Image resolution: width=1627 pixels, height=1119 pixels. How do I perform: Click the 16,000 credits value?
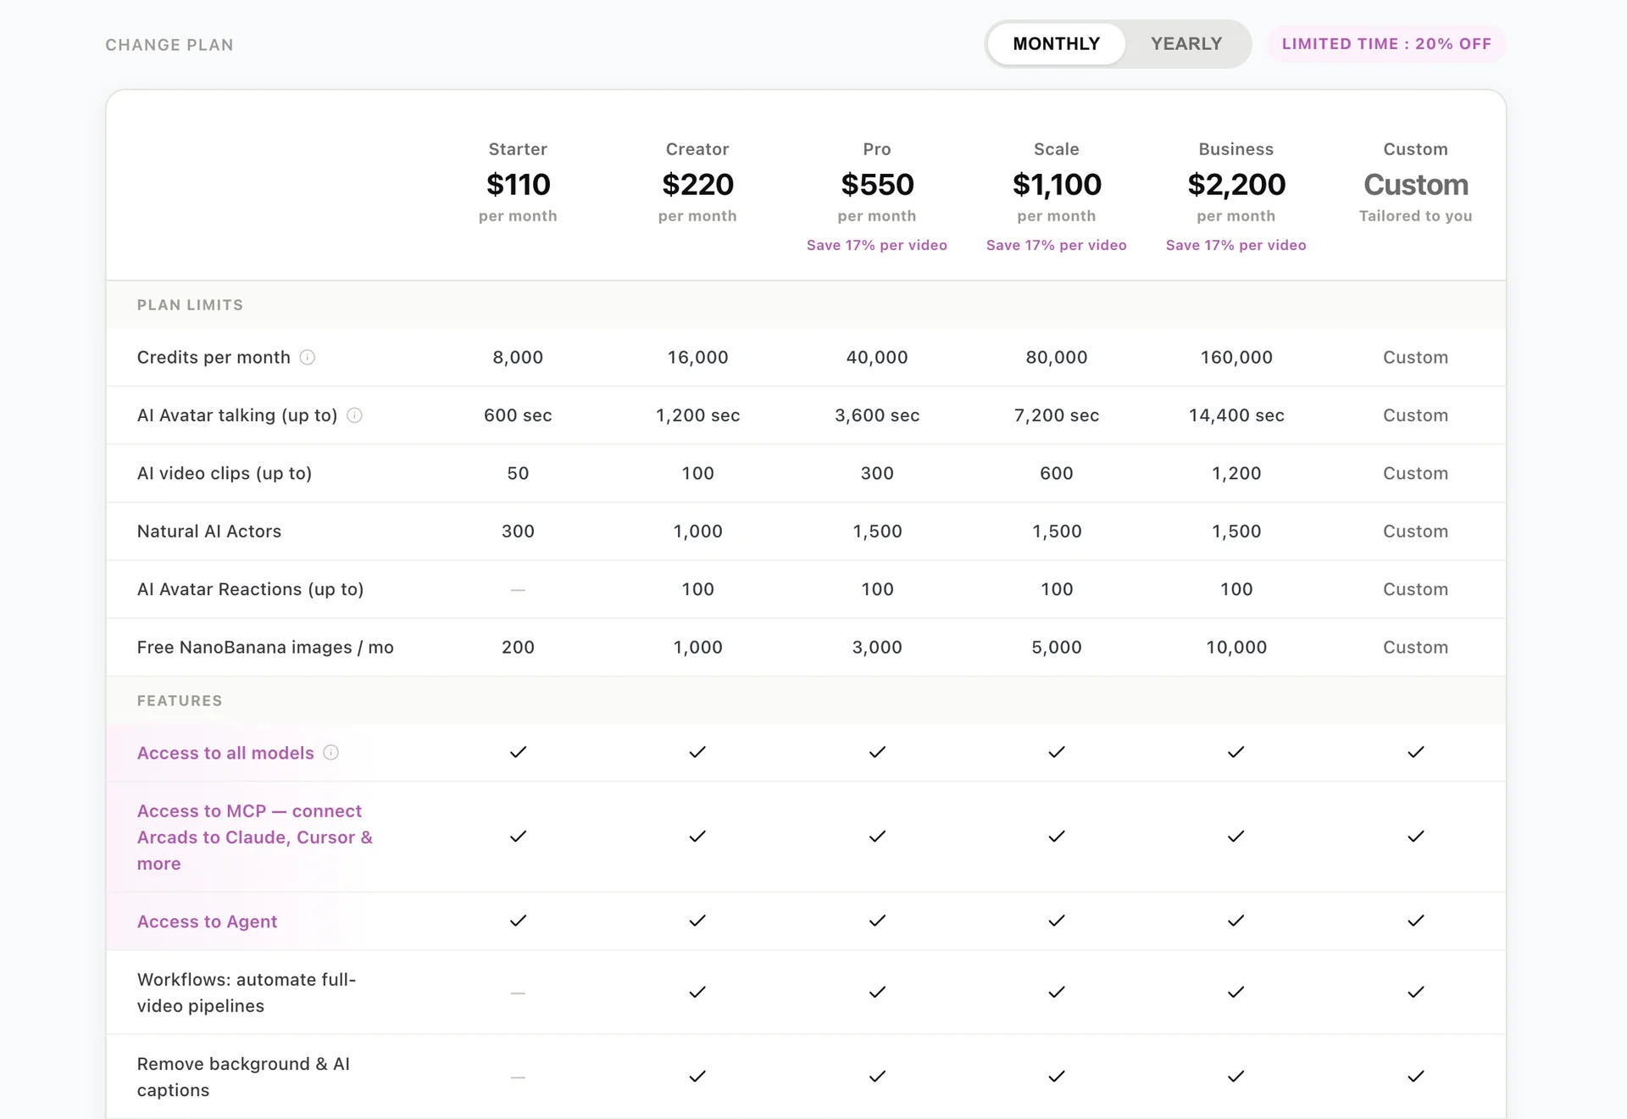coord(697,358)
